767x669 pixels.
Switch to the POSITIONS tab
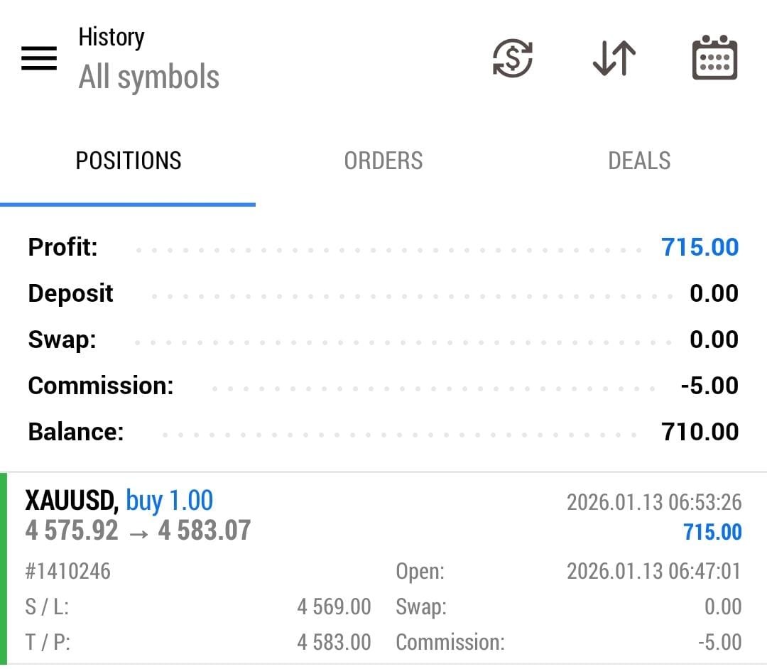(128, 161)
